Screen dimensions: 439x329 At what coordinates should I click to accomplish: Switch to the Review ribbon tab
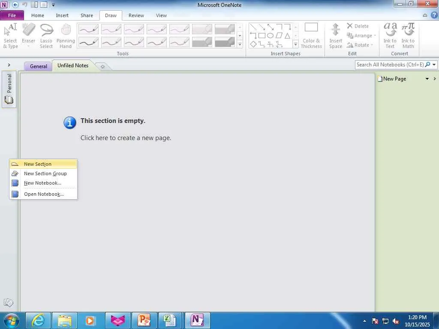pyautogui.click(x=136, y=15)
